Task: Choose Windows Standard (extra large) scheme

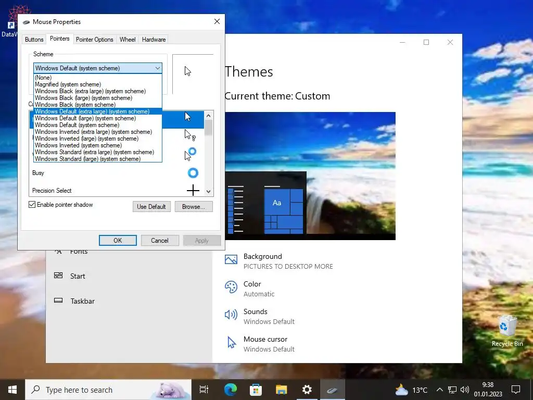Action: point(98,152)
